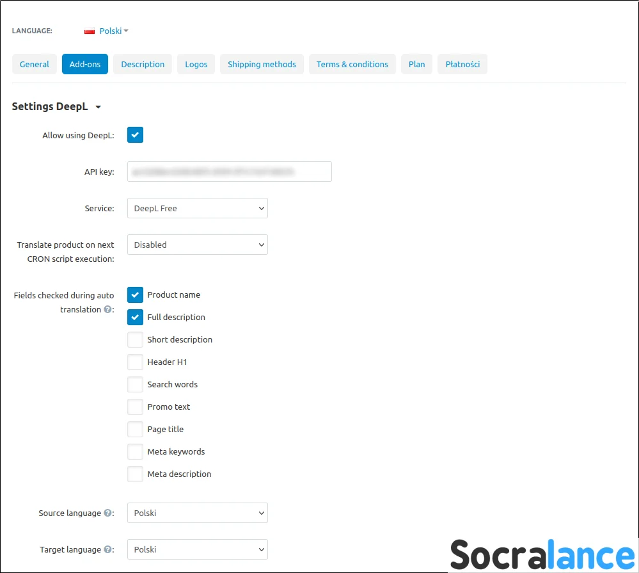
Task: Enable the Meta description checkbox
Action: (x=136, y=474)
